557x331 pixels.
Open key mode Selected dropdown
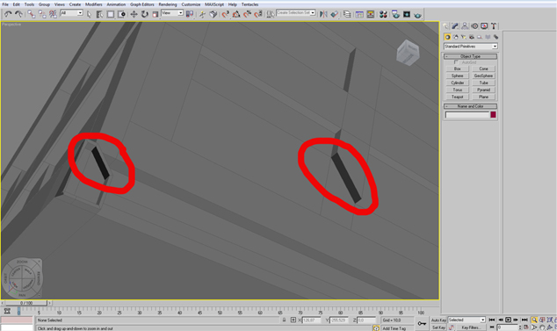(x=467, y=320)
